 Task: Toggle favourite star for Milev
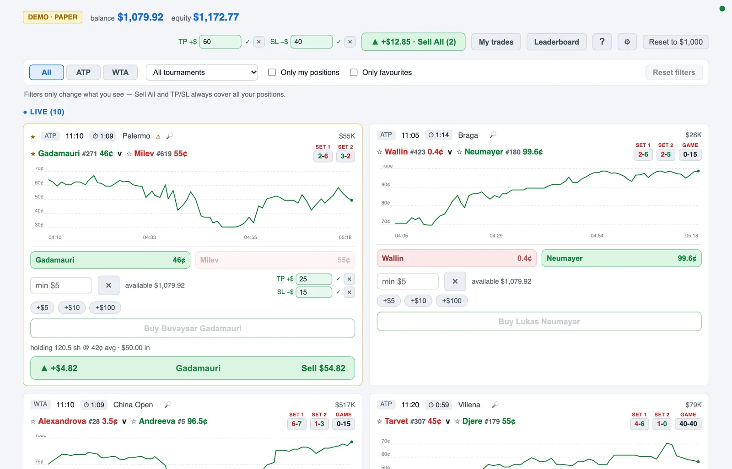click(129, 154)
